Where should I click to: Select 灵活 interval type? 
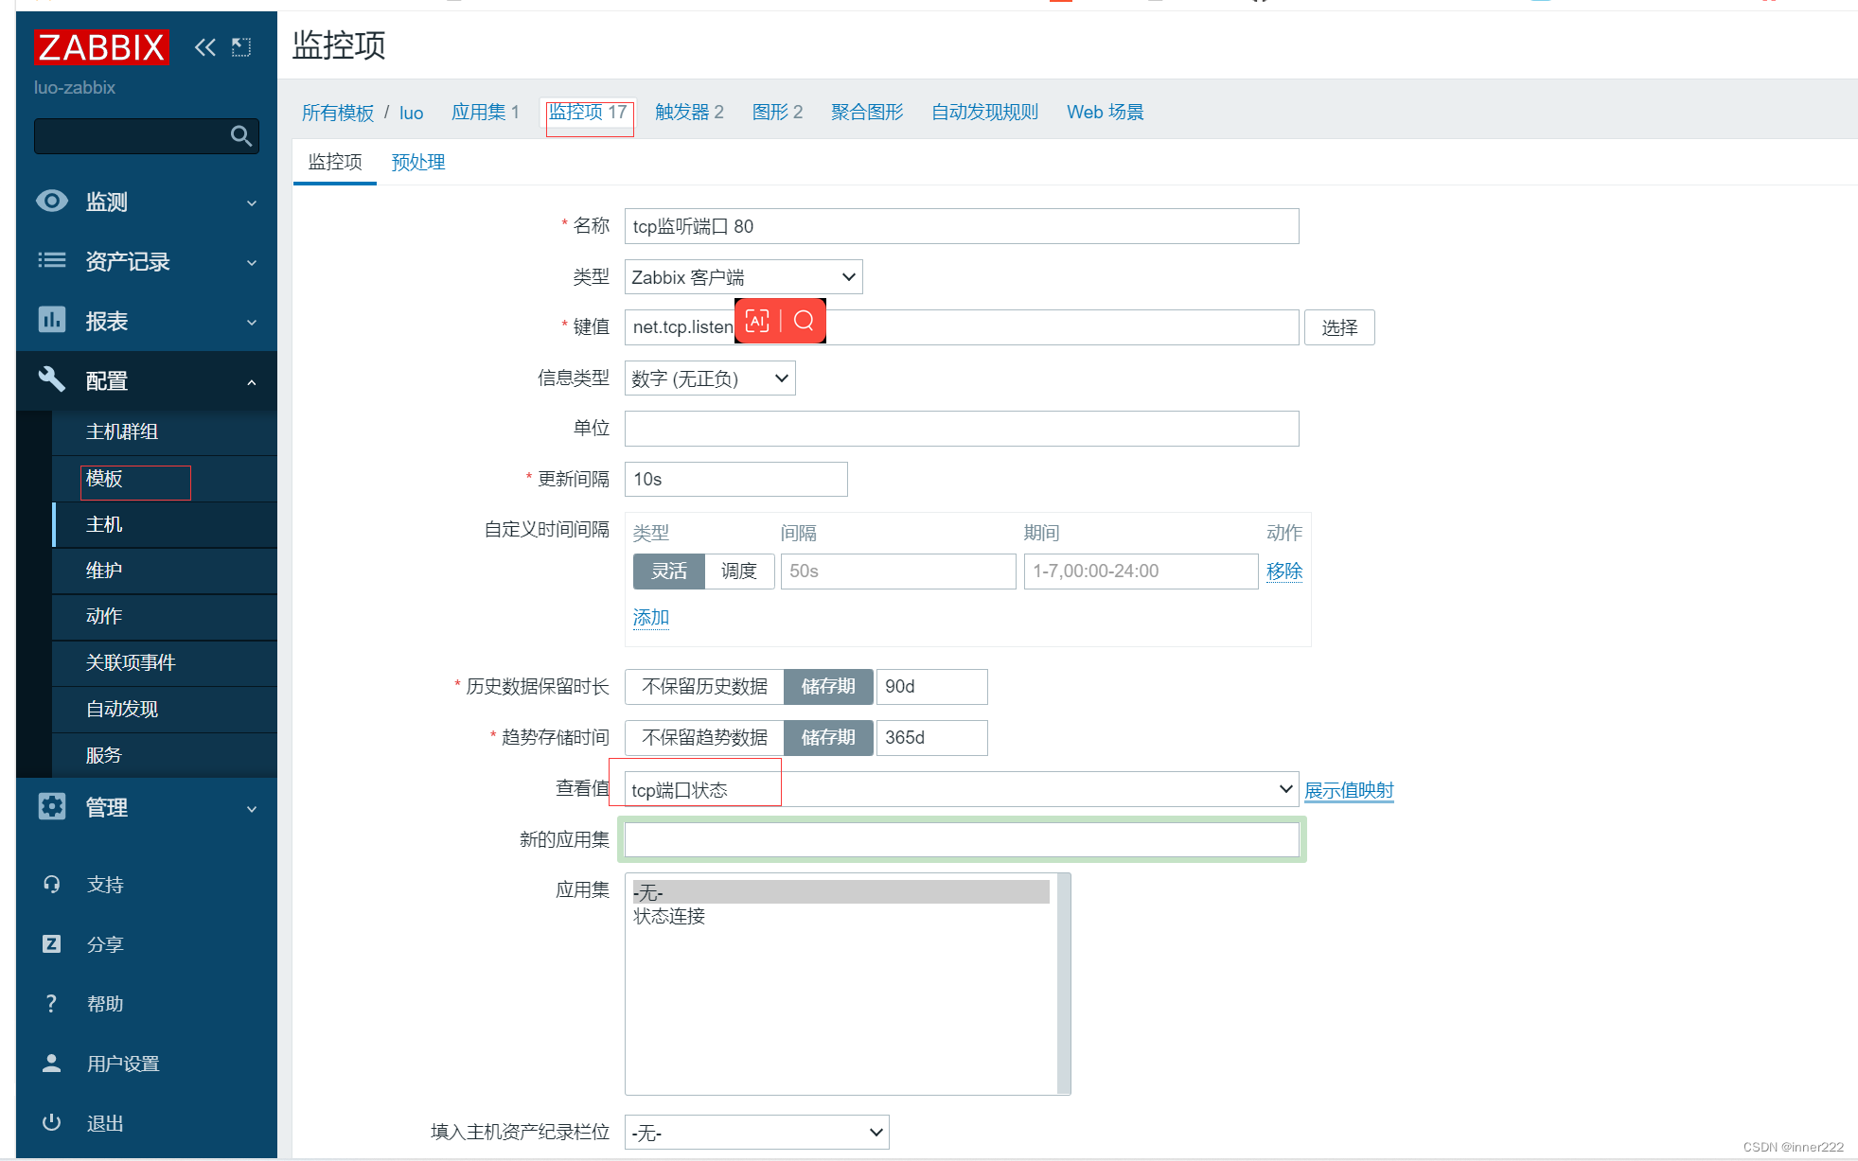pyautogui.click(x=668, y=572)
